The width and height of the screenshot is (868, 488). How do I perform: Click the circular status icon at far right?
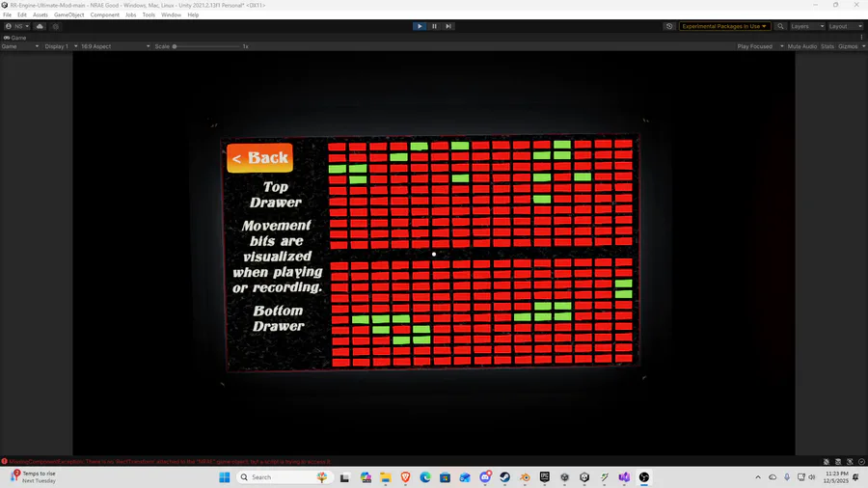pyautogui.click(x=861, y=461)
